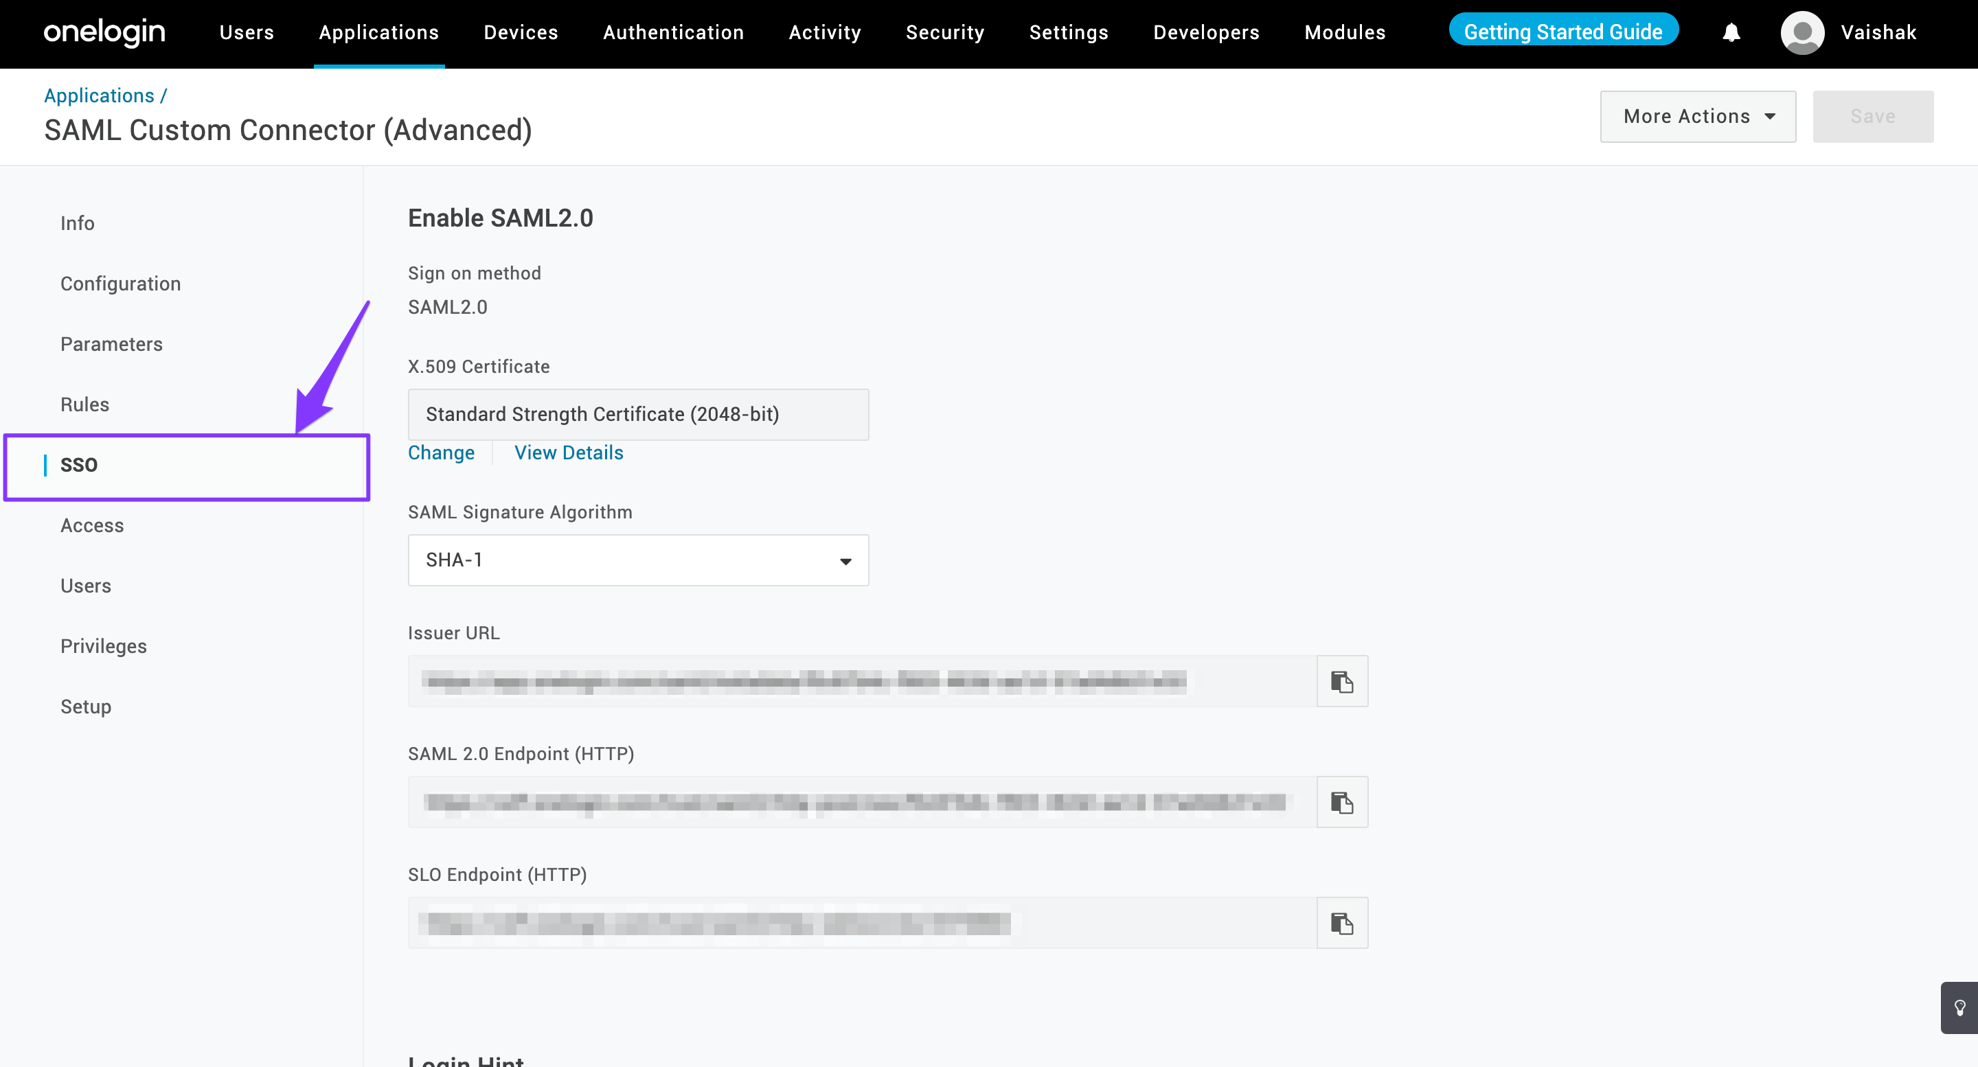
Task: Open the notifications bell
Action: point(1731,32)
